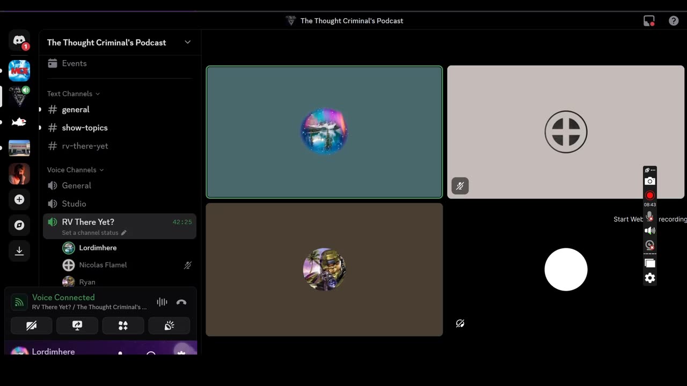
Task: Take a screenshot with recorder camera icon
Action: [x=649, y=181]
